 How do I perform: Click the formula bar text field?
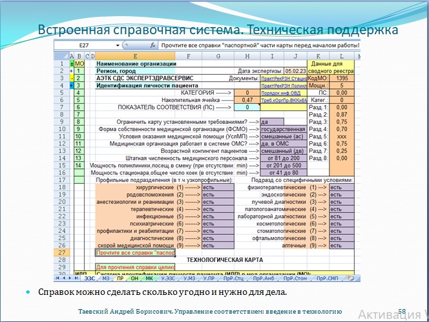[259, 45]
